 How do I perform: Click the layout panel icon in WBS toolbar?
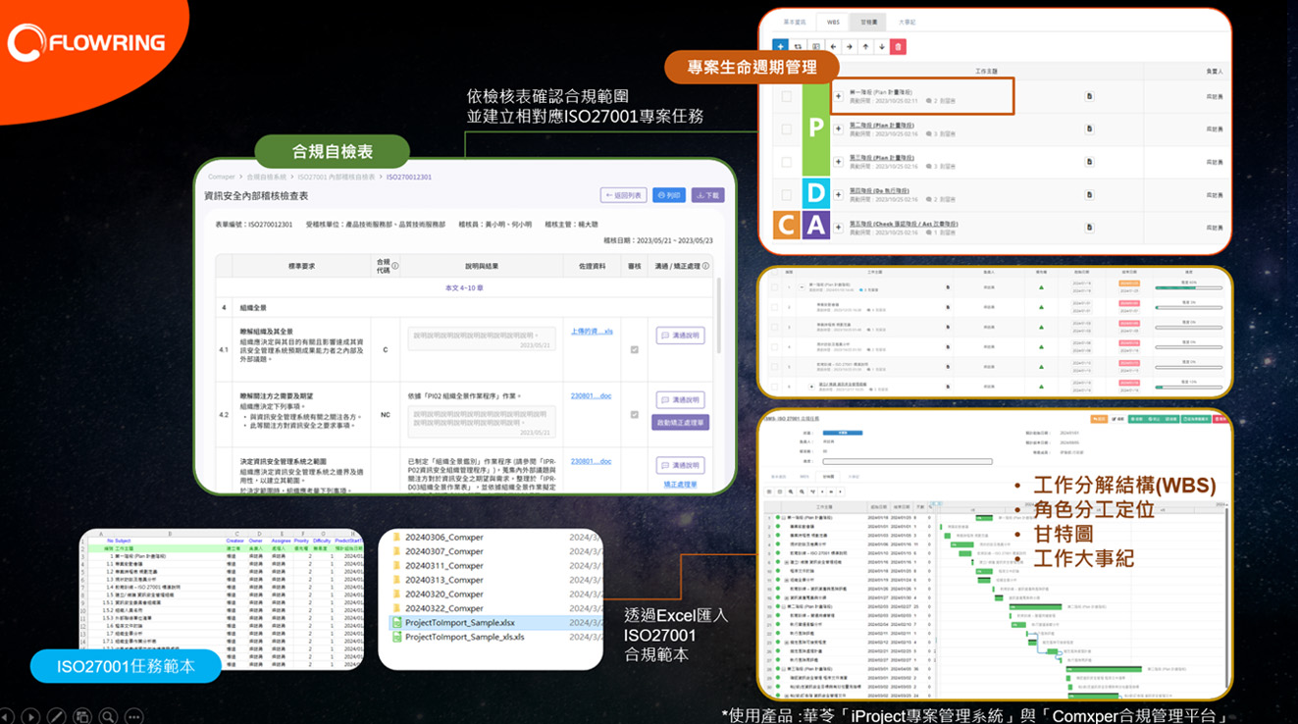[x=815, y=46]
